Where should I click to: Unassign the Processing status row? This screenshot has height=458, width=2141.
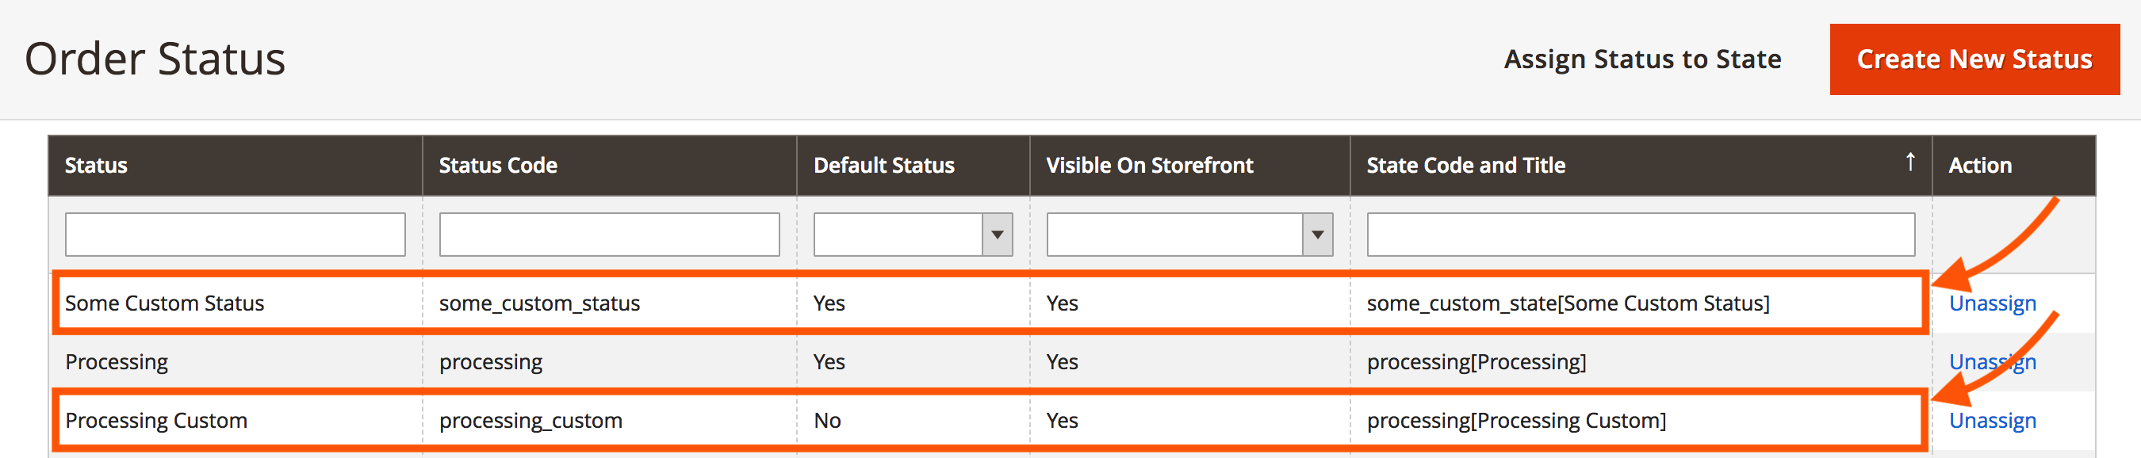point(1992,362)
